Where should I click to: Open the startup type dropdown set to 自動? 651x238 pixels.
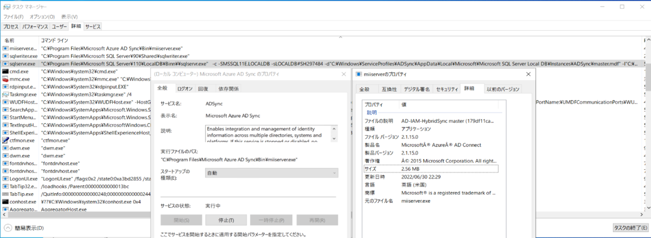[271, 173]
